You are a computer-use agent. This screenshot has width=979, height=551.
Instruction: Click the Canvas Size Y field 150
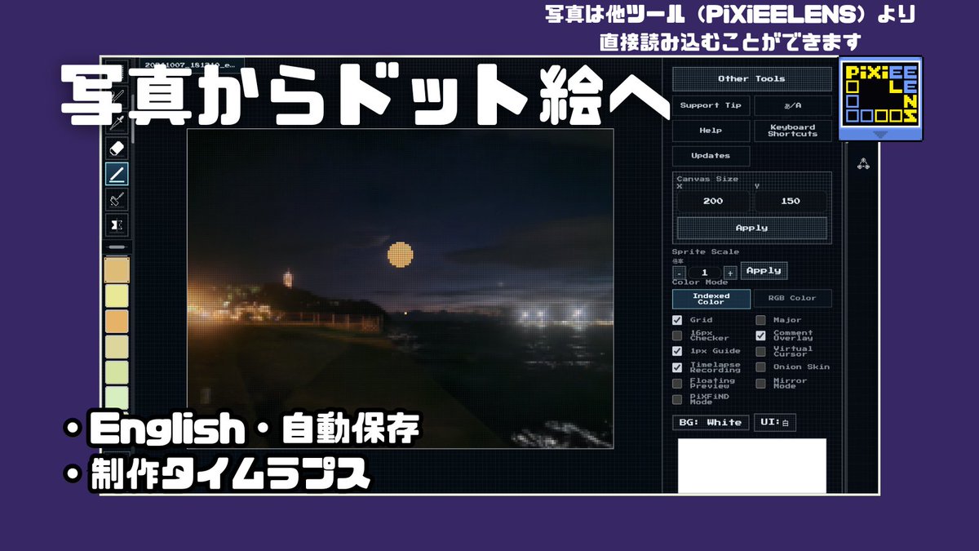[x=790, y=201]
